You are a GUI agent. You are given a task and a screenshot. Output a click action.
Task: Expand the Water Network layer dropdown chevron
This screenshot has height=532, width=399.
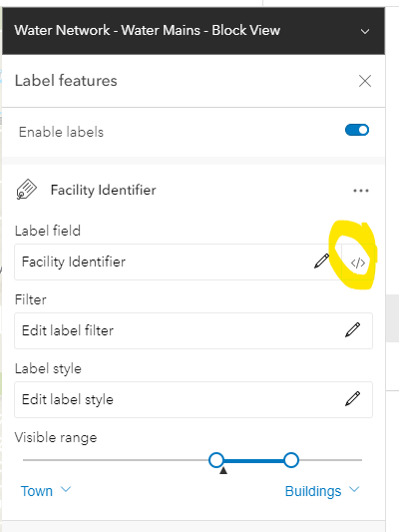(365, 32)
